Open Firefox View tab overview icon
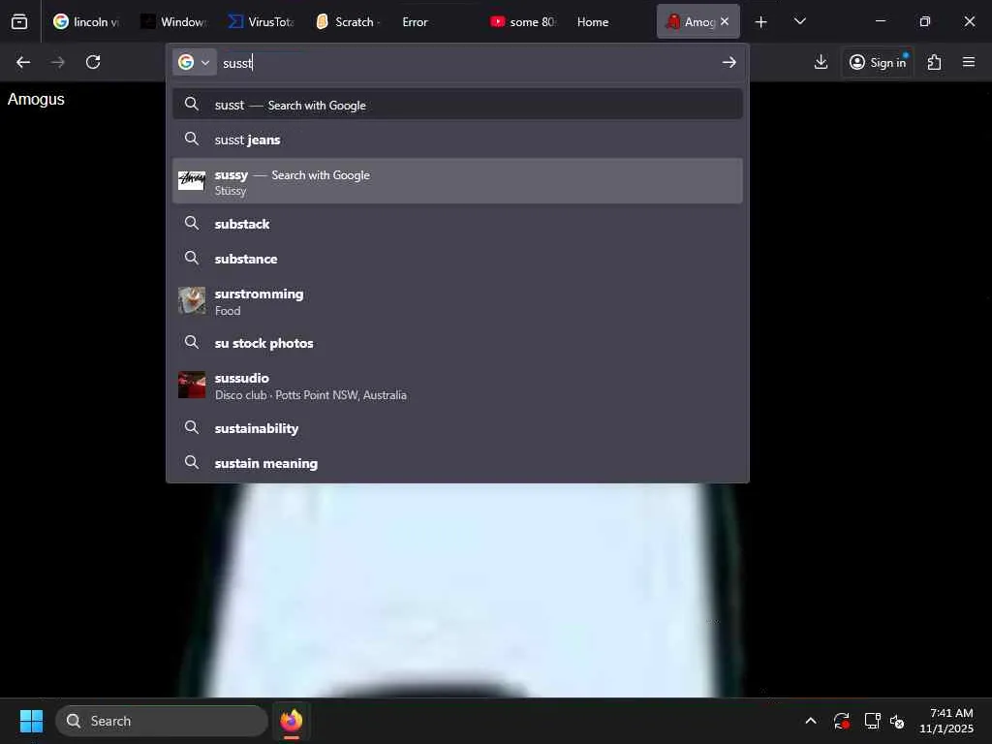The width and height of the screenshot is (992, 744). (x=19, y=21)
